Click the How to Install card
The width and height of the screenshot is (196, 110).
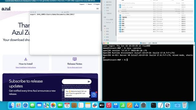[x=26, y=63]
